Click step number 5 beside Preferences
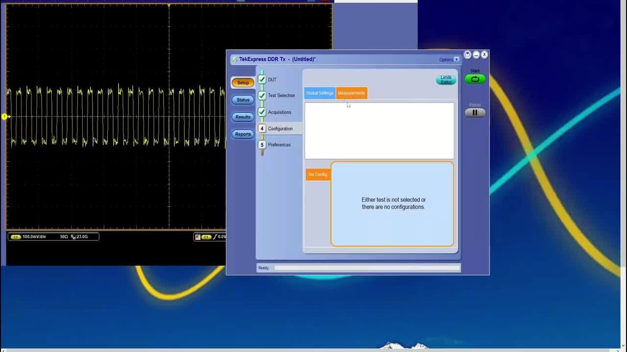The width and height of the screenshot is (627, 352). coord(262,145)
